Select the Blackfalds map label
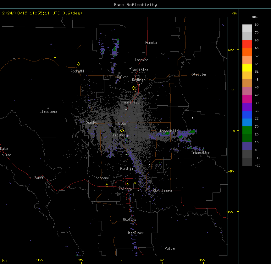271x264 pixels. [139, 70]
